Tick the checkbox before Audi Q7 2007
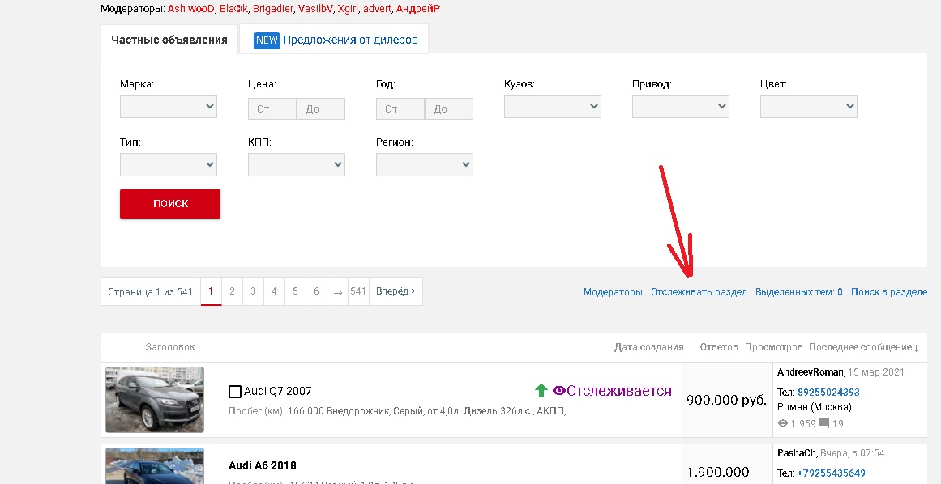 [x=235, y=392]
